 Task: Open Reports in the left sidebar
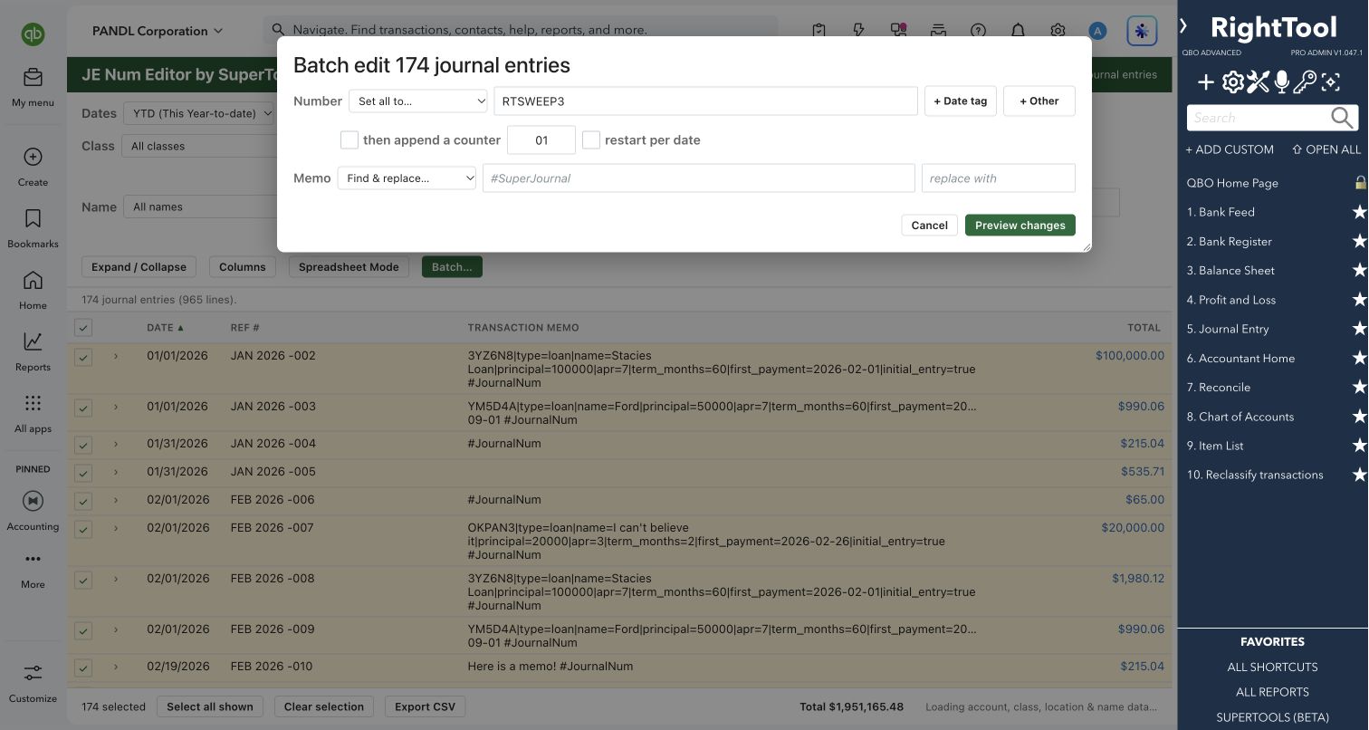tap(33, 351)
